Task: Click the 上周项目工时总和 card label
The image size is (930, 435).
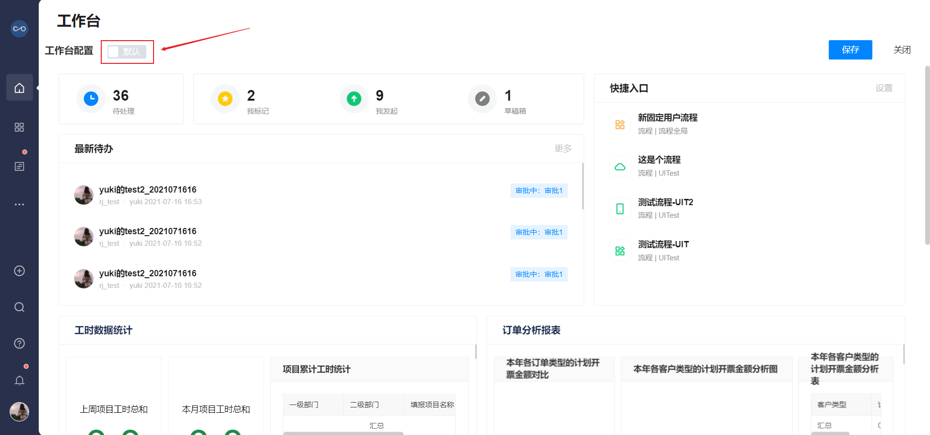Action: (x=114, y=409)
